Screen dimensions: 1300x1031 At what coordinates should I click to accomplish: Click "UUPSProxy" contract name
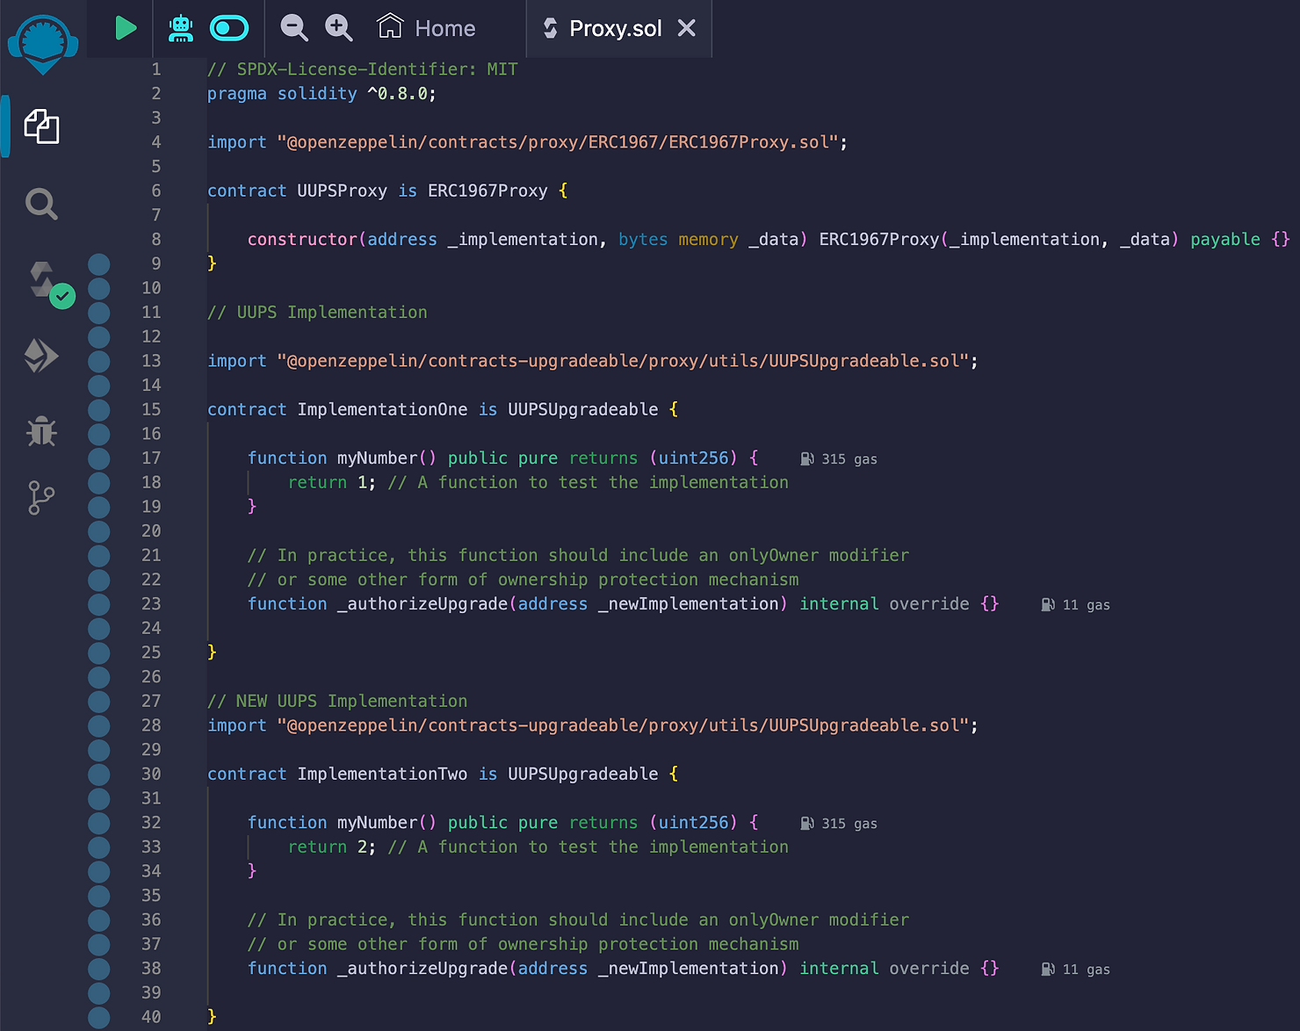tap(342, 191)
